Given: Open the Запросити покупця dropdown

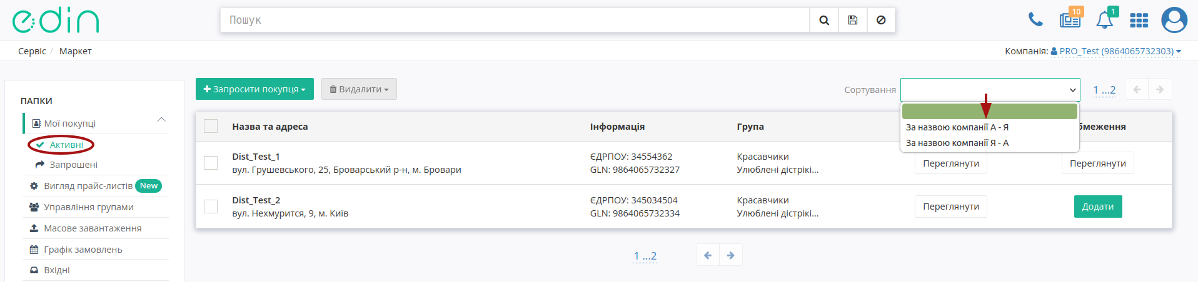Looking at the screenshot, I should point(254,89).
